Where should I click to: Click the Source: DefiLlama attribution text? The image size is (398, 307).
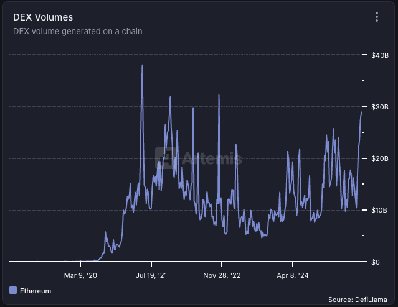click(x=358, y=300)
